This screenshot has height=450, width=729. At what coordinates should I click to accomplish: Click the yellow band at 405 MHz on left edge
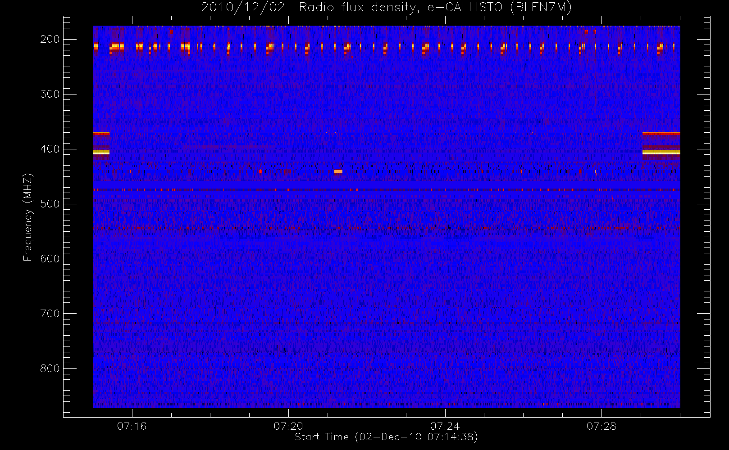101,153
